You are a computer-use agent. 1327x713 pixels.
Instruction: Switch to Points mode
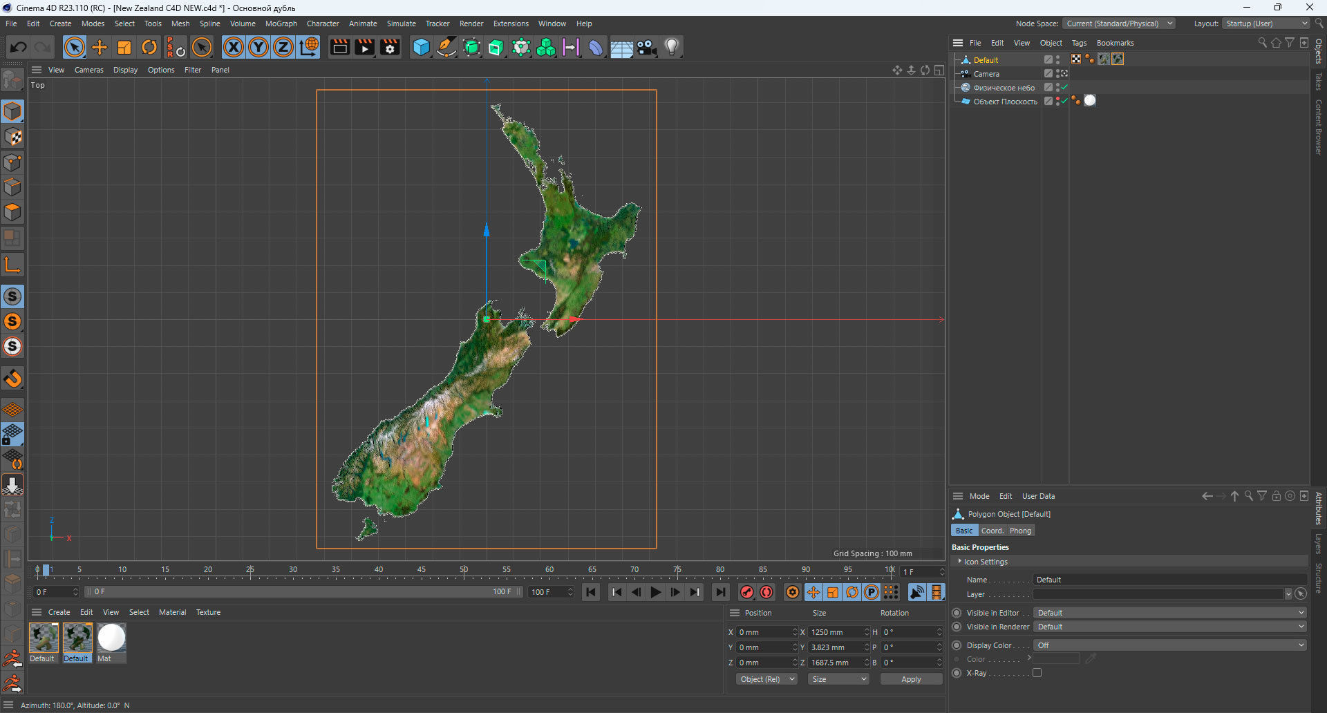coord(12,162)
